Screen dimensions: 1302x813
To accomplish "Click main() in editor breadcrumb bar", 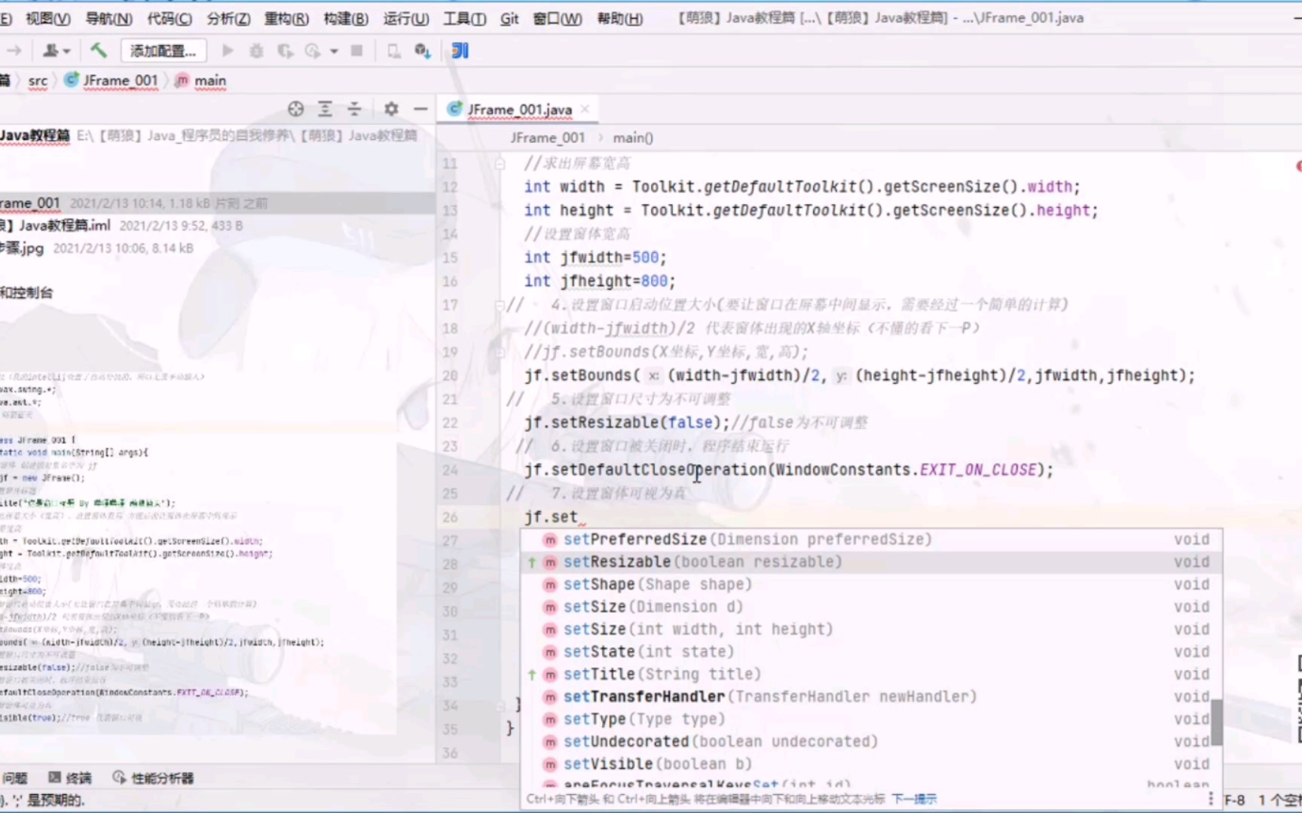I will tap(633, 138).
